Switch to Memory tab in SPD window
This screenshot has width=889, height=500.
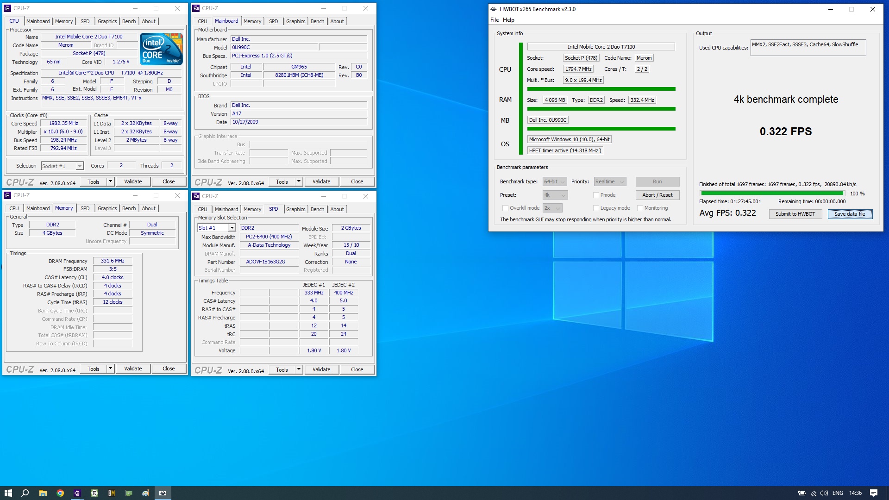pyautogui.click(x=252, y=209)
